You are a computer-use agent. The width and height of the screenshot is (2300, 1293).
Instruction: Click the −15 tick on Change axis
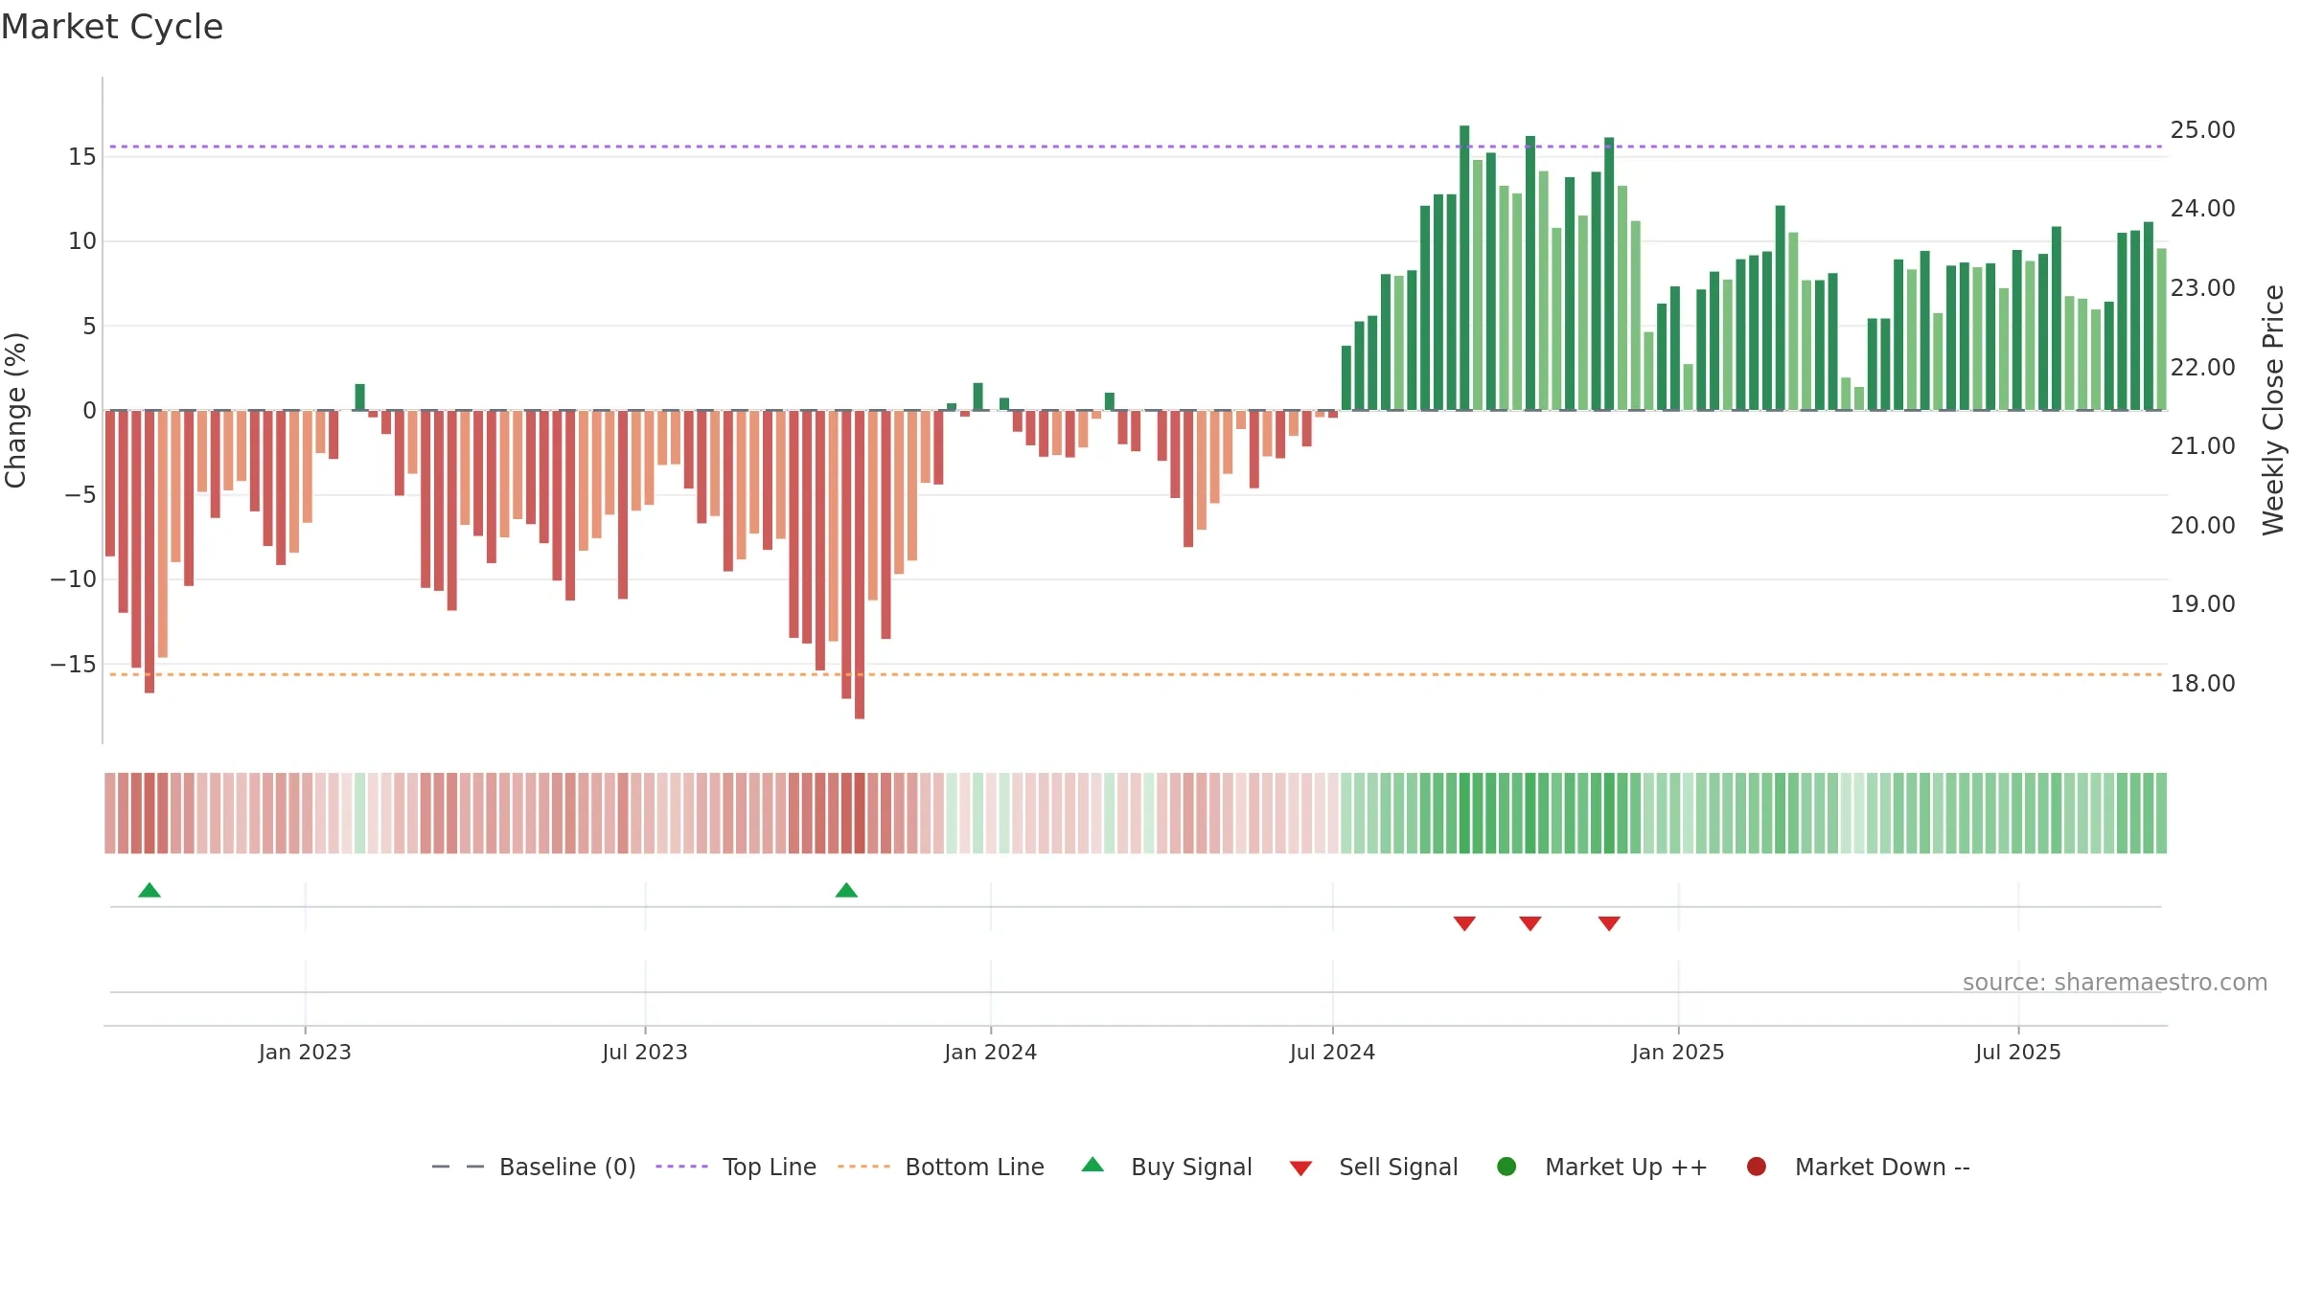pos(73,664)
